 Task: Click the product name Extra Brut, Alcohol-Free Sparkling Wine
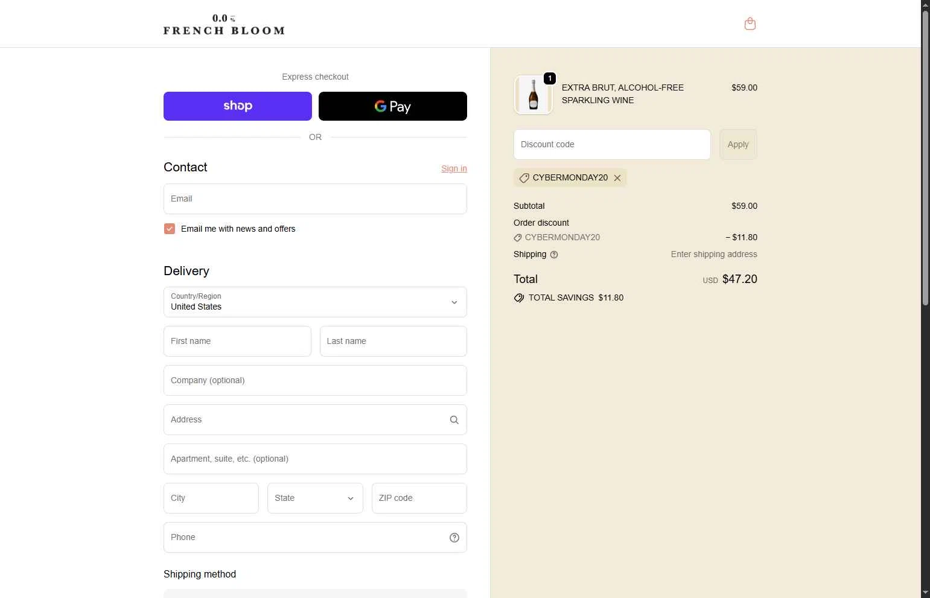pyautogui.click(x=623, y=94)
